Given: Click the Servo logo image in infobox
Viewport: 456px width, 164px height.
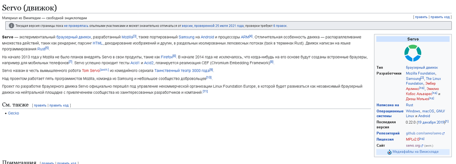Looking at the screenshot, I should click(x=412, y=53).
